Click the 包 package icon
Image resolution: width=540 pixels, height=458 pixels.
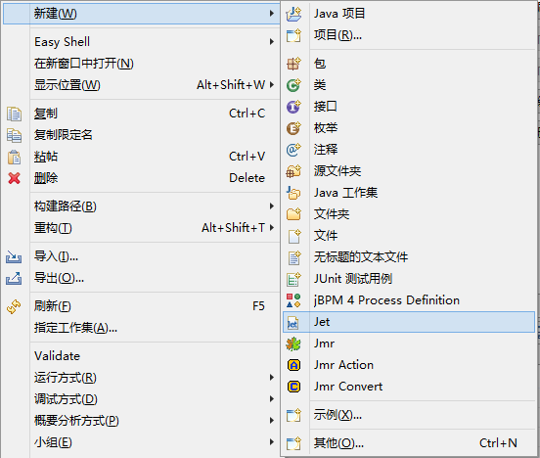[x=293, y=64]
